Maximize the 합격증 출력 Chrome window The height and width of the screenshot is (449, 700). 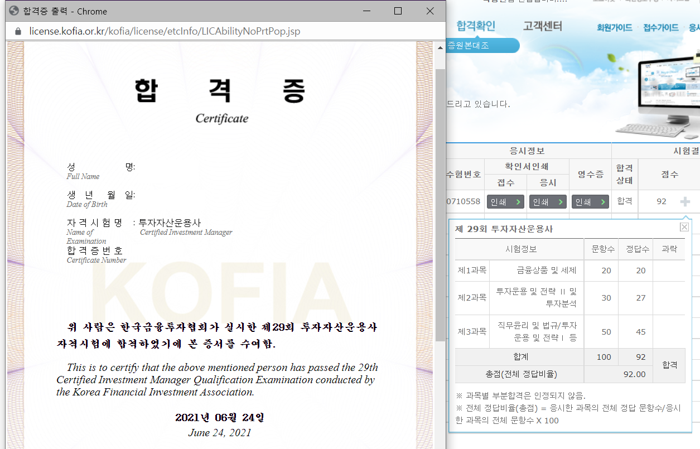[398, 11]
